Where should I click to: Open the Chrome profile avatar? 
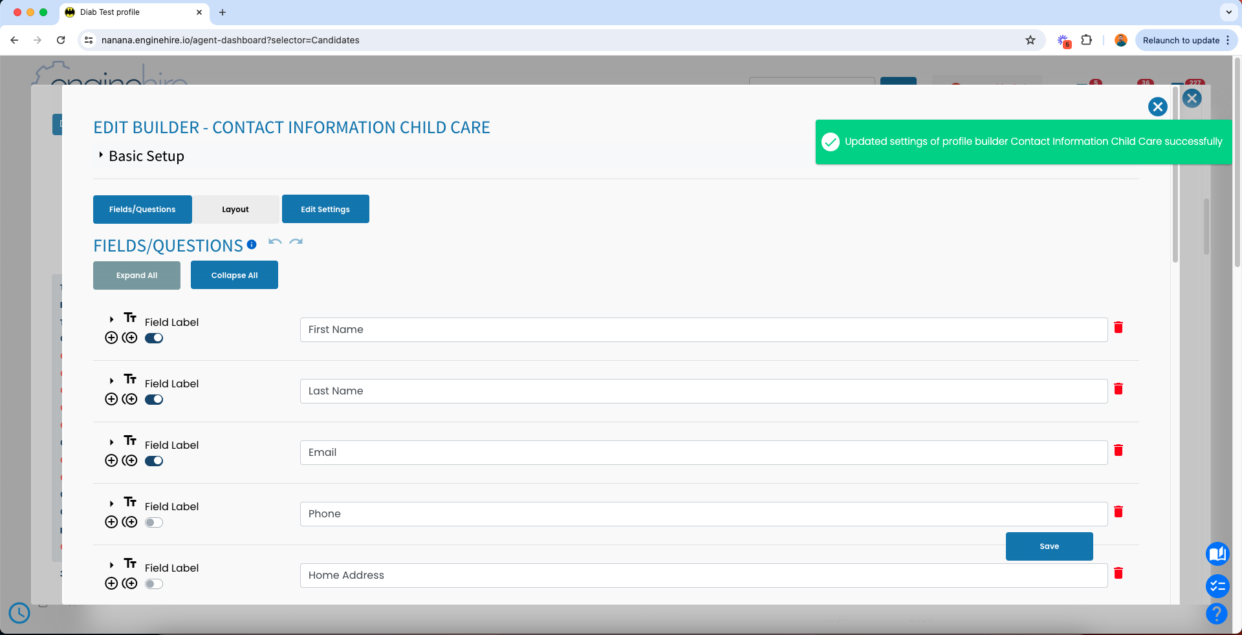click(x=1121, y=40)
